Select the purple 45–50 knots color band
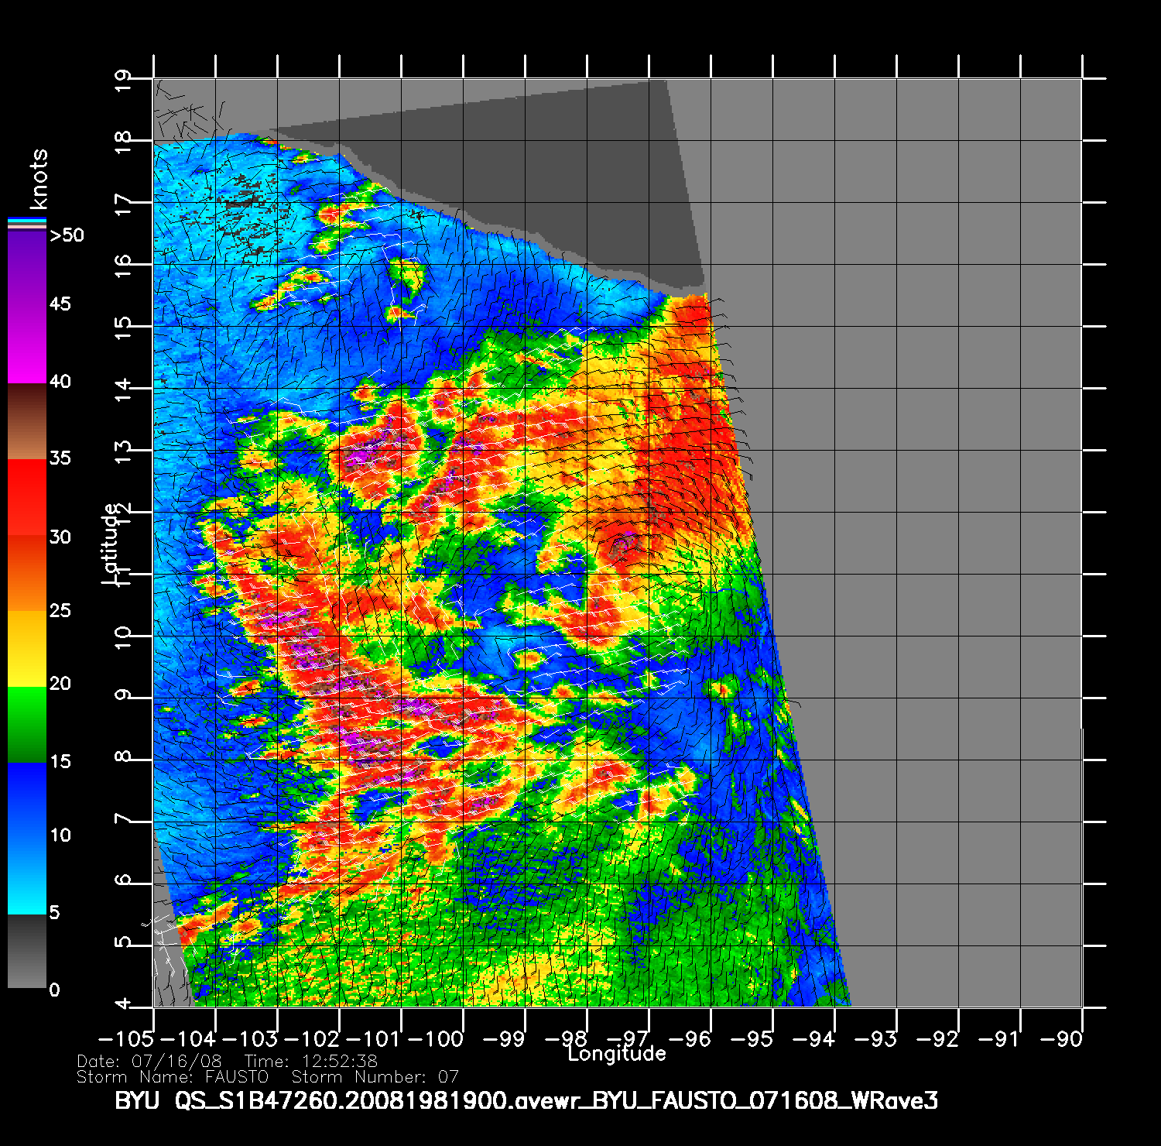Viewport: 1161px width, 1146px height. [x=27, y=268]
